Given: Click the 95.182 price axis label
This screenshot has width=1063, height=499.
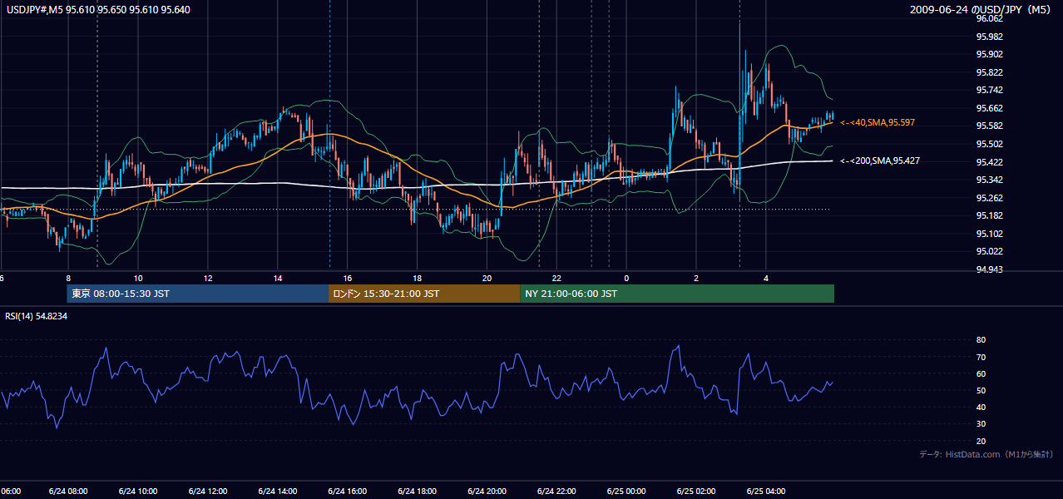Looking at the screenshot, I should pyautogui.click(x=989, y=215).
